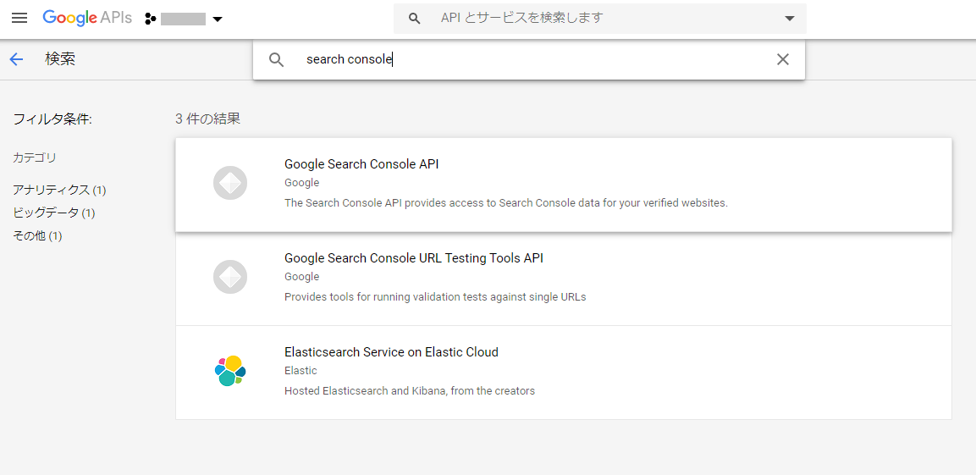Filter by ビッグデータ (1) category
The width and height of the screenshot is (976, 475).
(x=54, y=213)
